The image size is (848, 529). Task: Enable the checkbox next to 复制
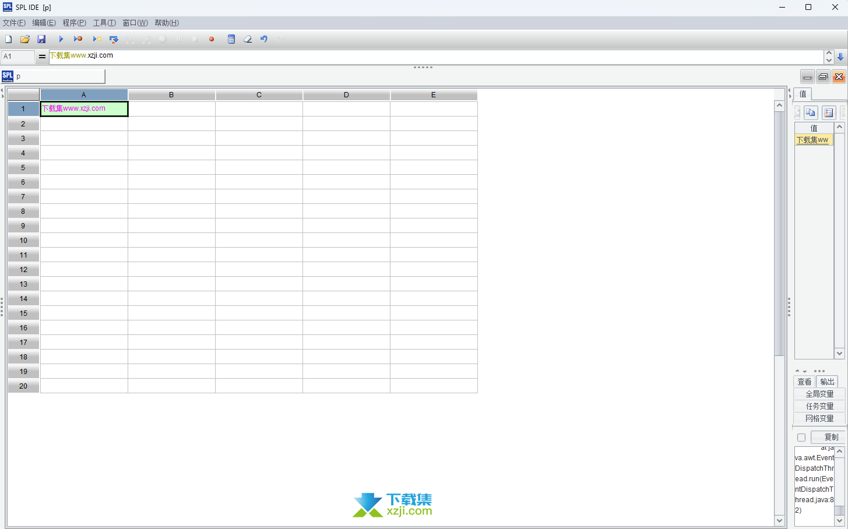[800, 437]
